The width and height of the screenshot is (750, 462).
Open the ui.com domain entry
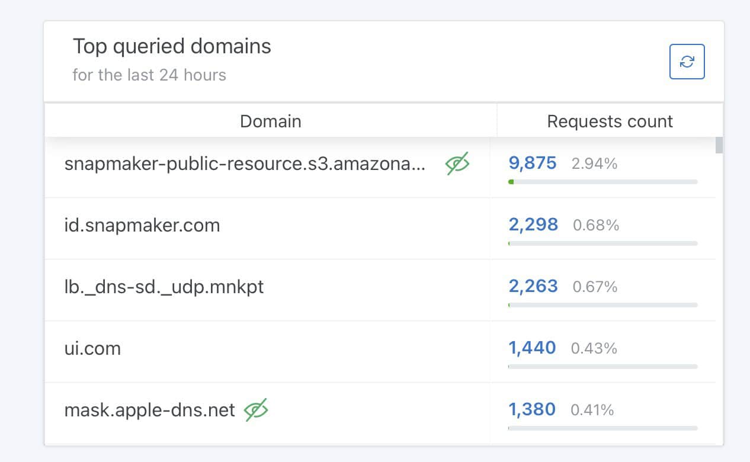click(92, 348)
